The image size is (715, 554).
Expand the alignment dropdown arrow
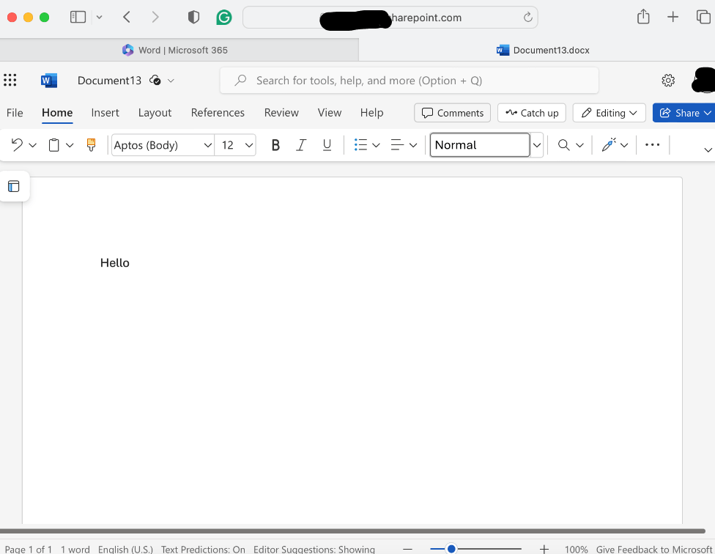click(413, 145)
